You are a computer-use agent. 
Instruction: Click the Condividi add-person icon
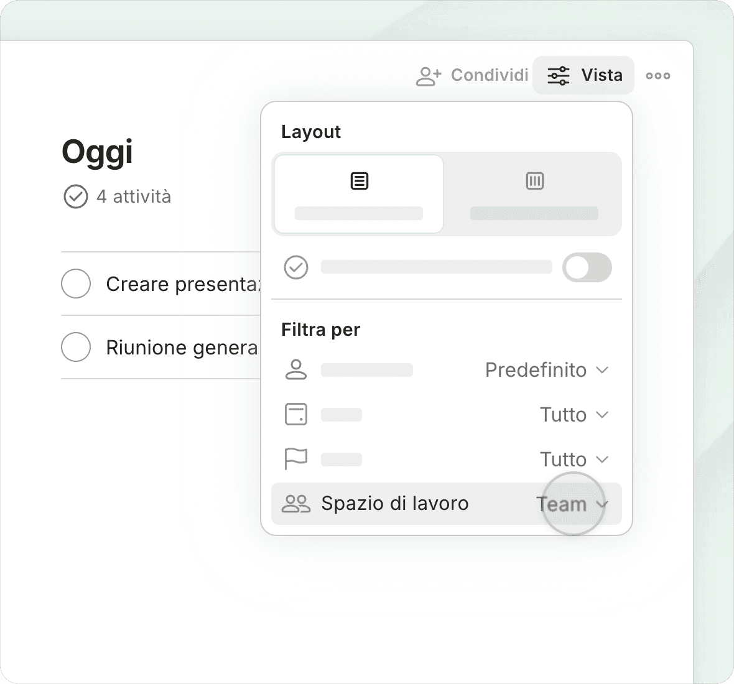coord(428,76)
